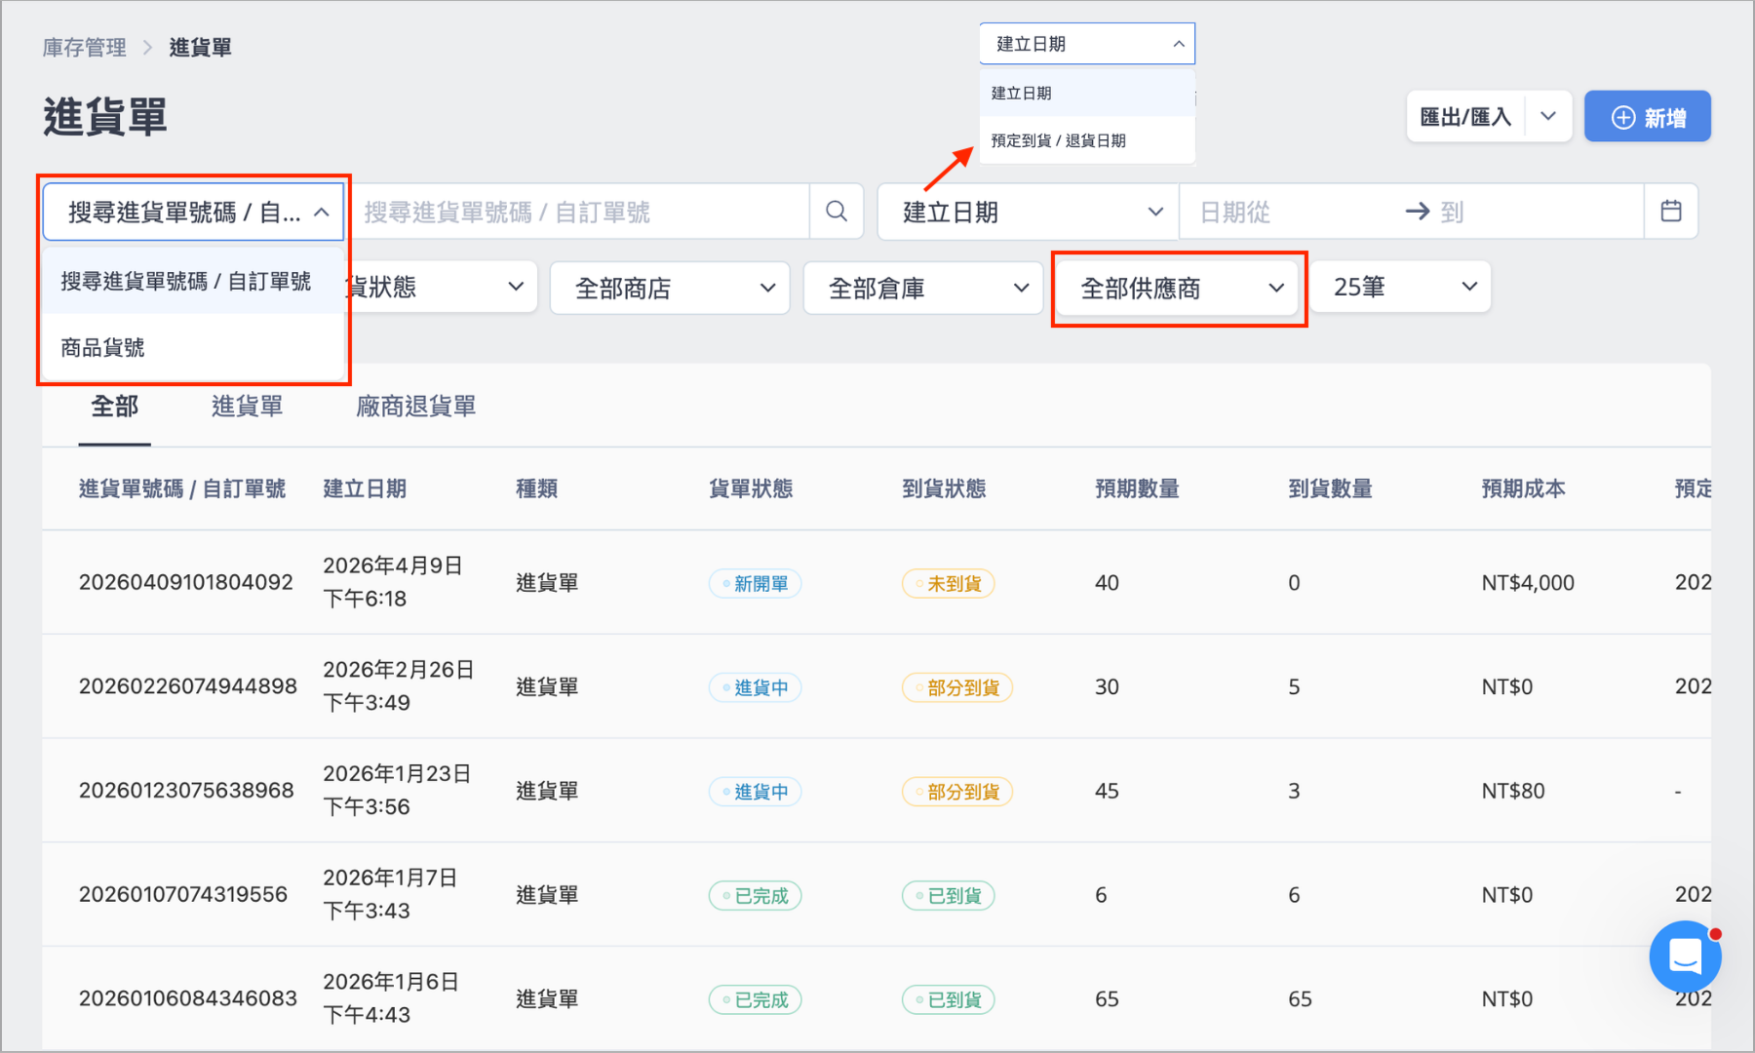Viewport: 1755px width, 1053px height.
Task: Switch to the 進貨單 tab
Action: (x=247, y=407)
